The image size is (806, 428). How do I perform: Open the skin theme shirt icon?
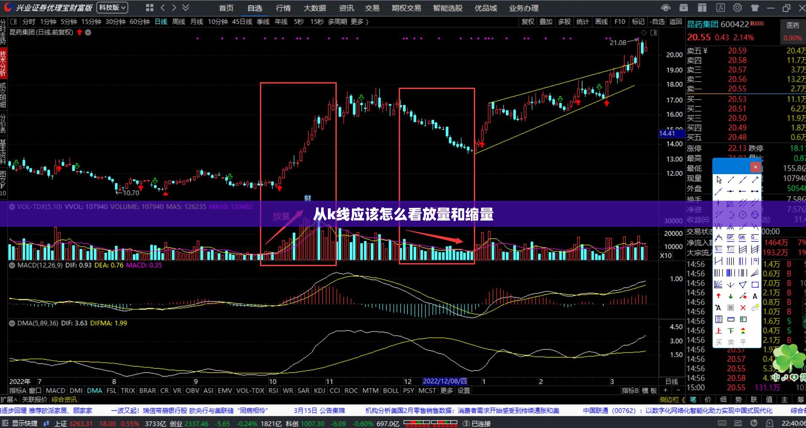pyautogui.click(x=755, y=8)
